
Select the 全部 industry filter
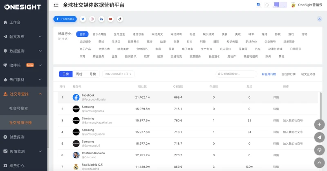pyautogui.click(x=83, y=34)
